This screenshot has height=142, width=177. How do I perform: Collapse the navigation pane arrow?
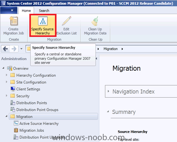(x=96, y=58)
